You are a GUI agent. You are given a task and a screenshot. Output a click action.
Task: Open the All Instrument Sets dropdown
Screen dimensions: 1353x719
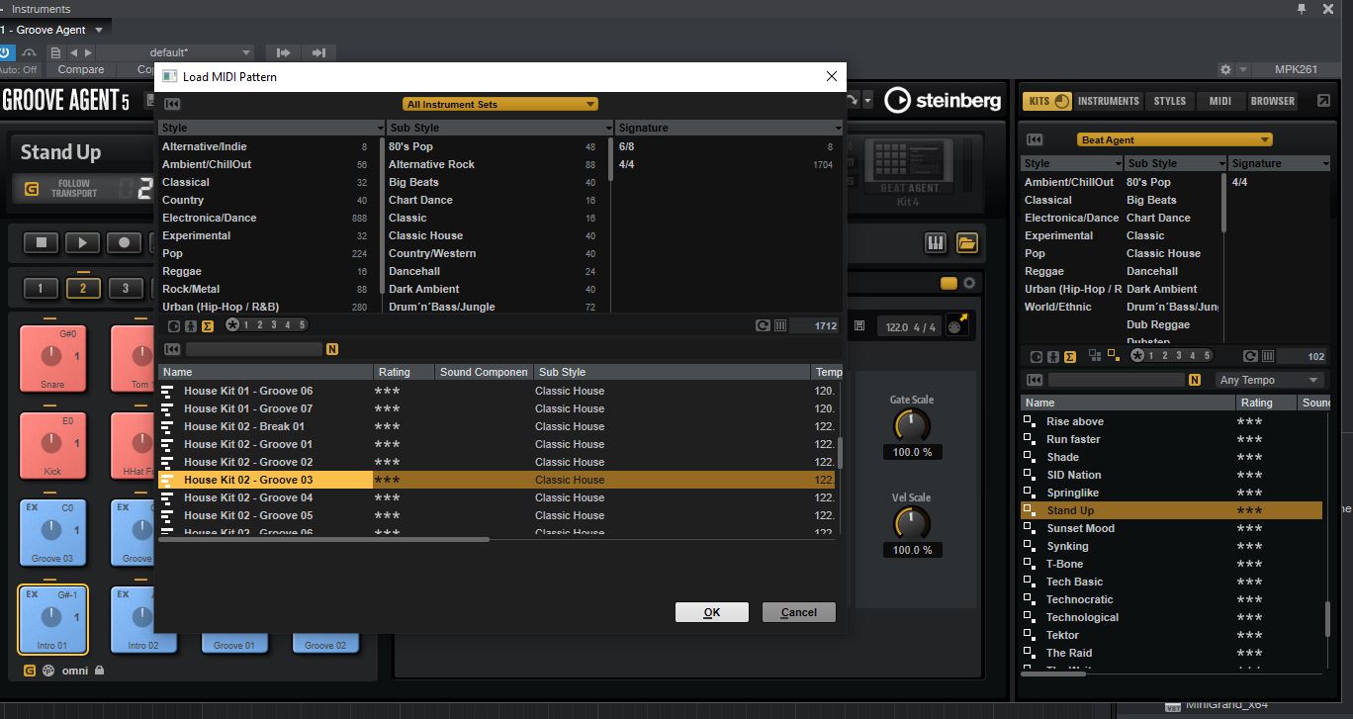pyautogui.click(x=500, y=104)
